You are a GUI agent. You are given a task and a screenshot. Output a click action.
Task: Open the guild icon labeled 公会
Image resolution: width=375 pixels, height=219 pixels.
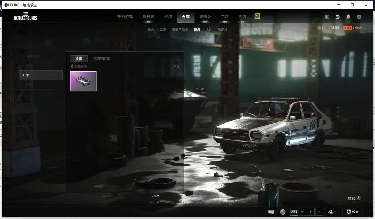tap(349, 212)
